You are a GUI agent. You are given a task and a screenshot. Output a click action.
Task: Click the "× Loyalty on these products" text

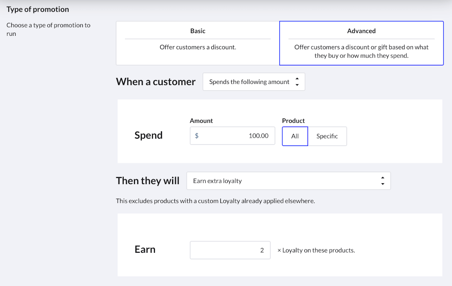316,250
